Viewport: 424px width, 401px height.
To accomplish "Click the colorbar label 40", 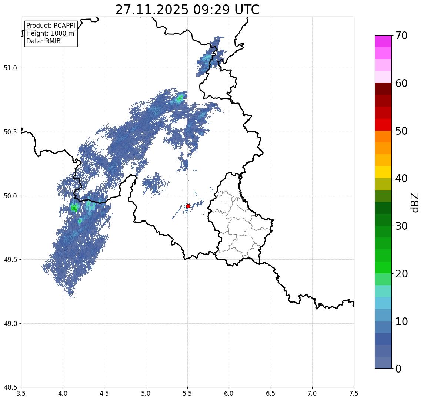I will (x=401, y=178).
